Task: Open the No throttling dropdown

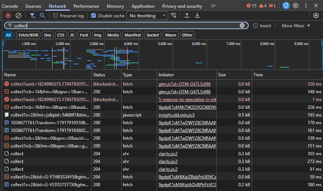Action: (x=147, y=15)
